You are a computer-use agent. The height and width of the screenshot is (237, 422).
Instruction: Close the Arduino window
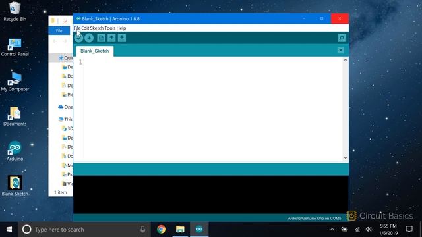pyautogui.click(x=340, y=18)
